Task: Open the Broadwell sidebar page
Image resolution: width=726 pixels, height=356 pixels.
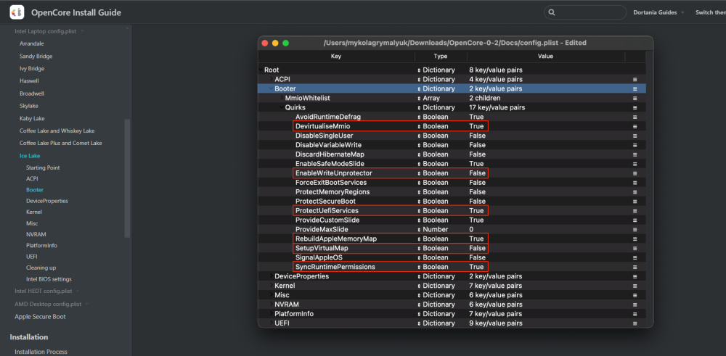Action: click(x=31, y=94)
